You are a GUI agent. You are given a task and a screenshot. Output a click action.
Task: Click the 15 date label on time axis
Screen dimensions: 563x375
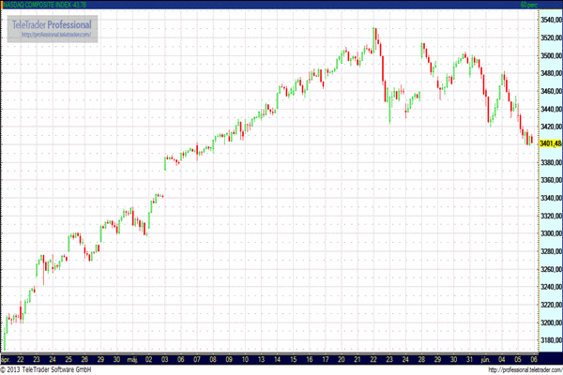click(294, 359)
